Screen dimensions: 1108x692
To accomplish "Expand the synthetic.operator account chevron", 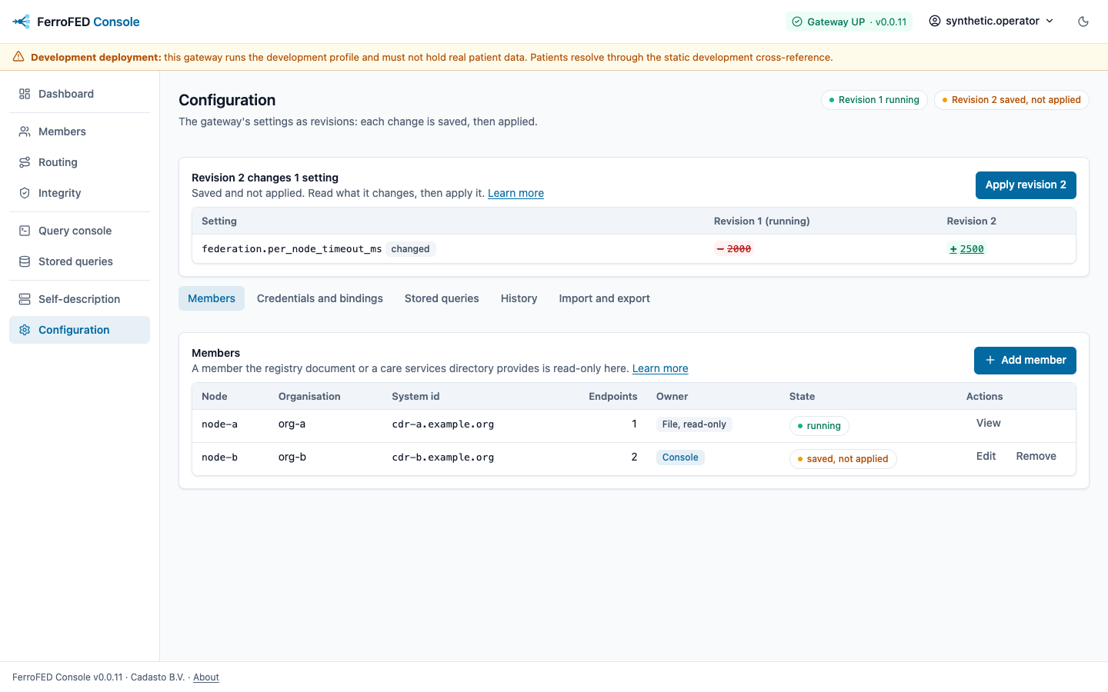I will coord(1050,21).
